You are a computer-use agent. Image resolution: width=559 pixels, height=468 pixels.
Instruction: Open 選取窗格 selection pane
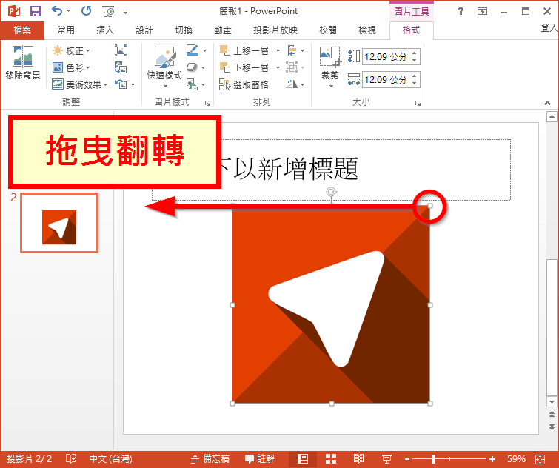(244, 84)
